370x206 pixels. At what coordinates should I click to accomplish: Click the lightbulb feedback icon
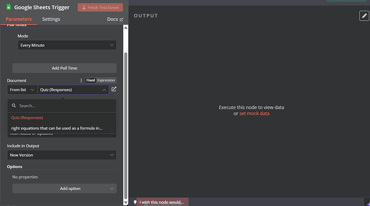[x=135, y=202]
